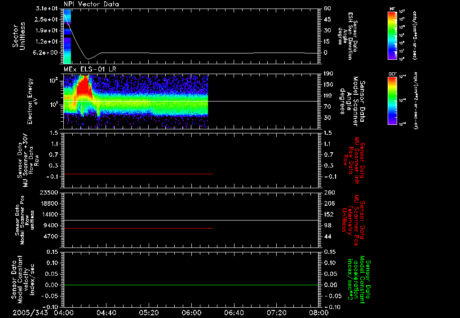Select the '190' scanner angle tick
This screenshot has height=318, width=460.
(x=329, y=74)
